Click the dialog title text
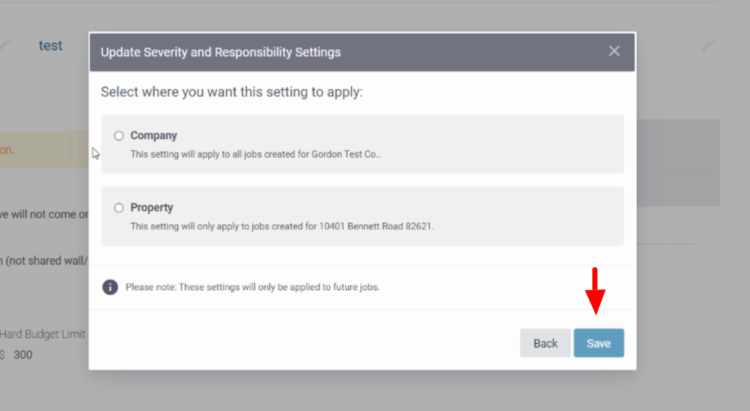750x411 pixels. coord(221,52)
